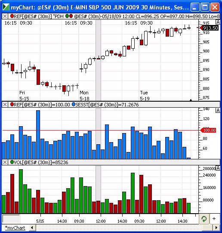Toggle auto-scale 'A' on SESST pane
This screenshot has width=222, height=233.
[x=218, y=110]
